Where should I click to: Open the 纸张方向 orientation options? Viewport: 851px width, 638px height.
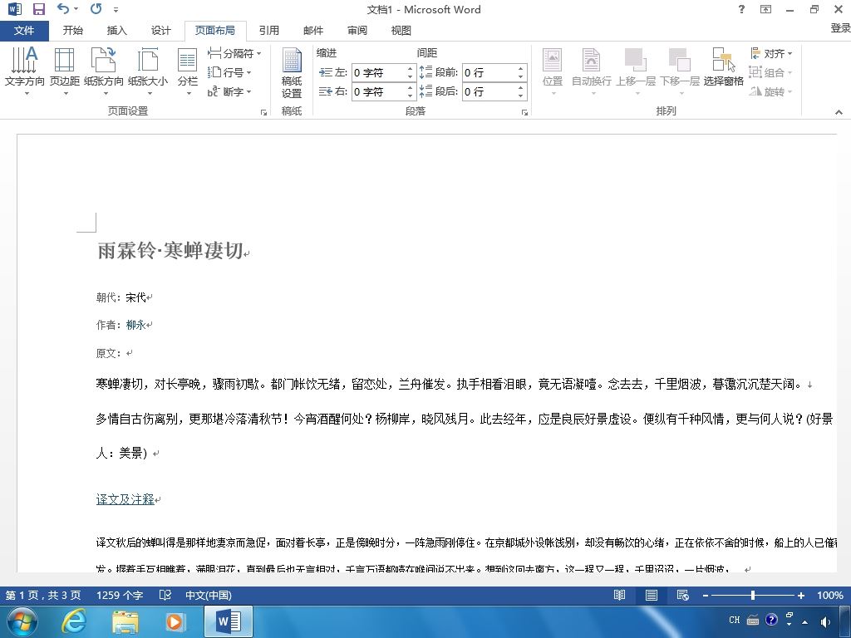tap(104, 71)
